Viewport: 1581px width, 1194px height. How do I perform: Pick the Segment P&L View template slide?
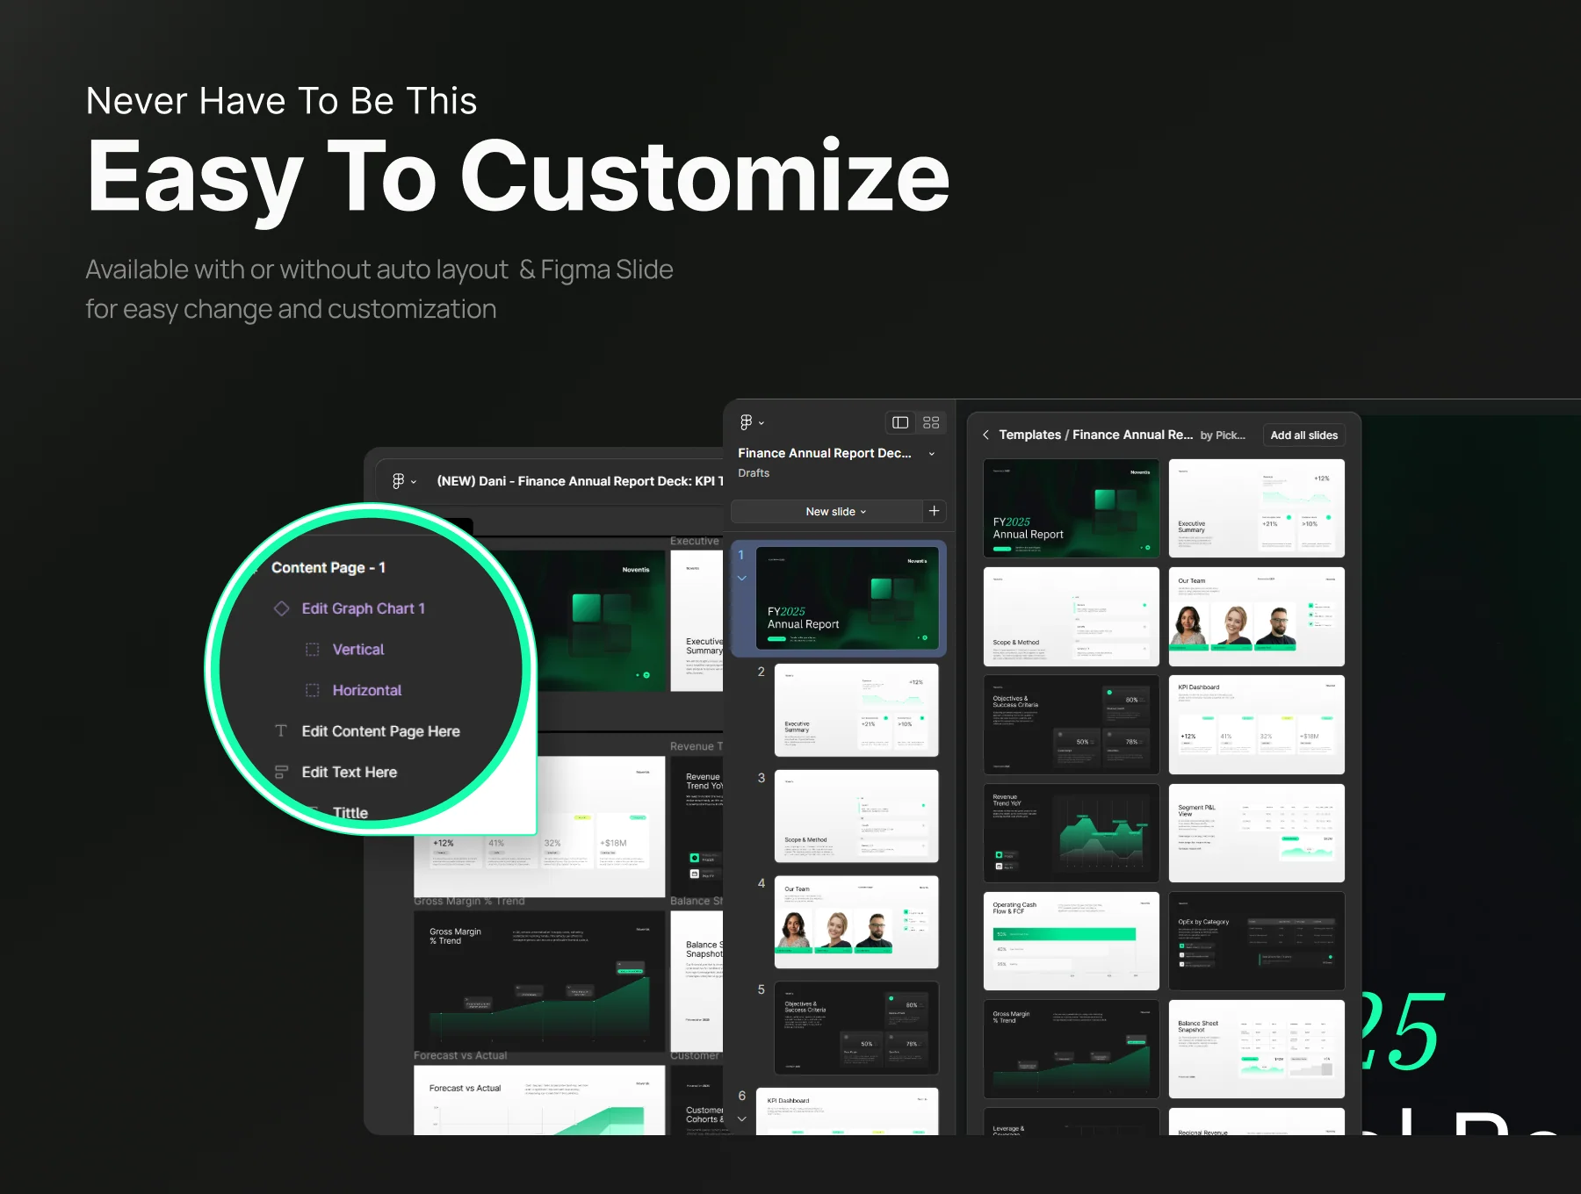[1257, 833]
